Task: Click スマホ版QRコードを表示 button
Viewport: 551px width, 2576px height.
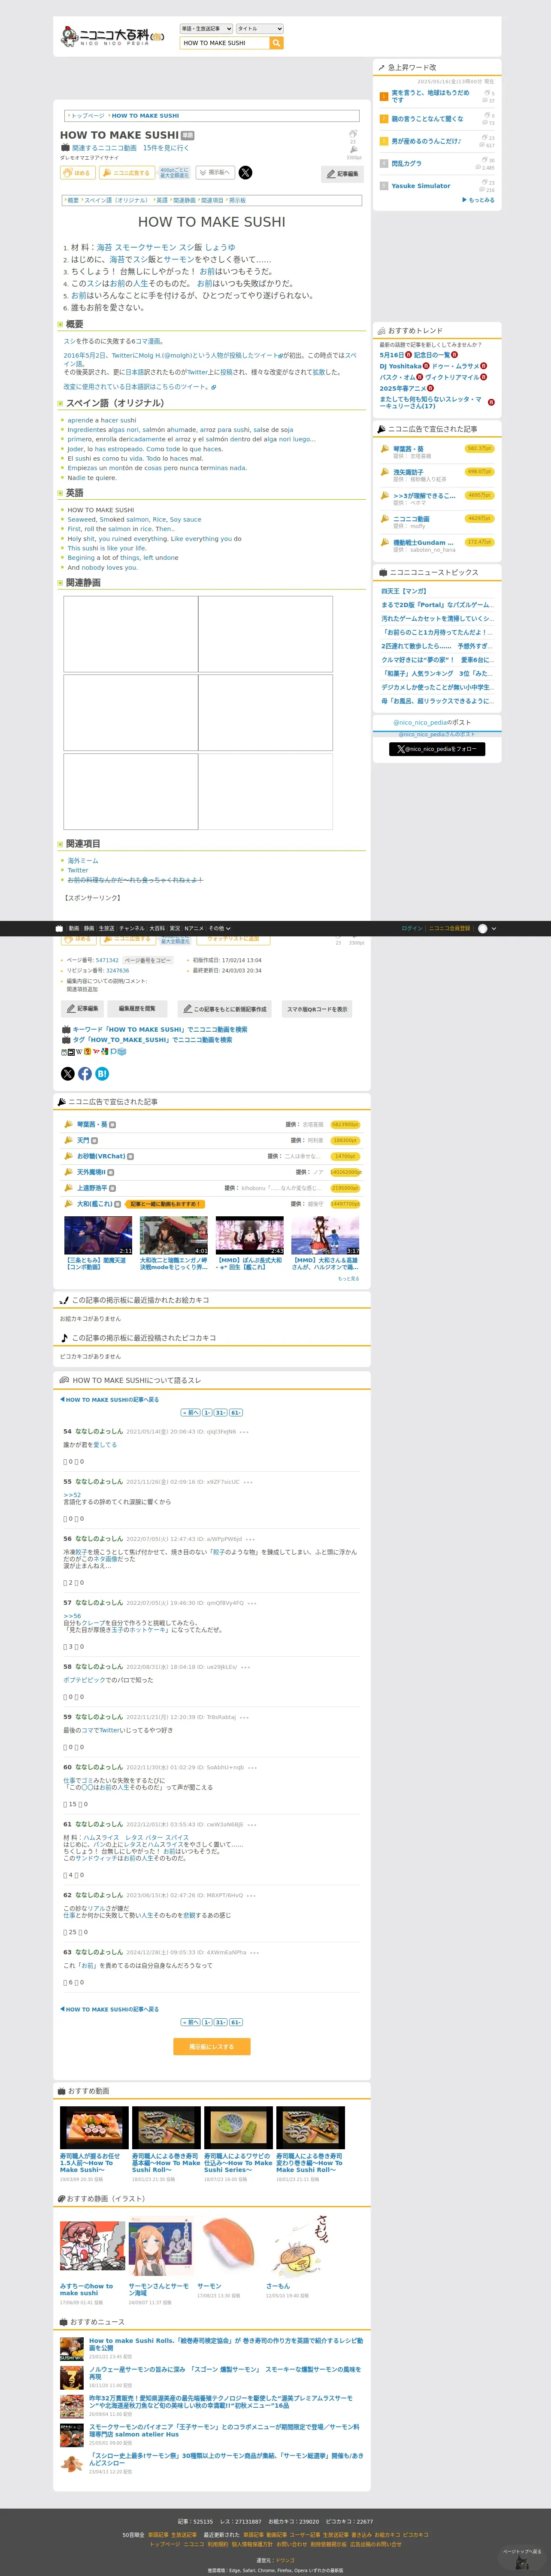Action: pyautogui.click(x=317, y=1008)
